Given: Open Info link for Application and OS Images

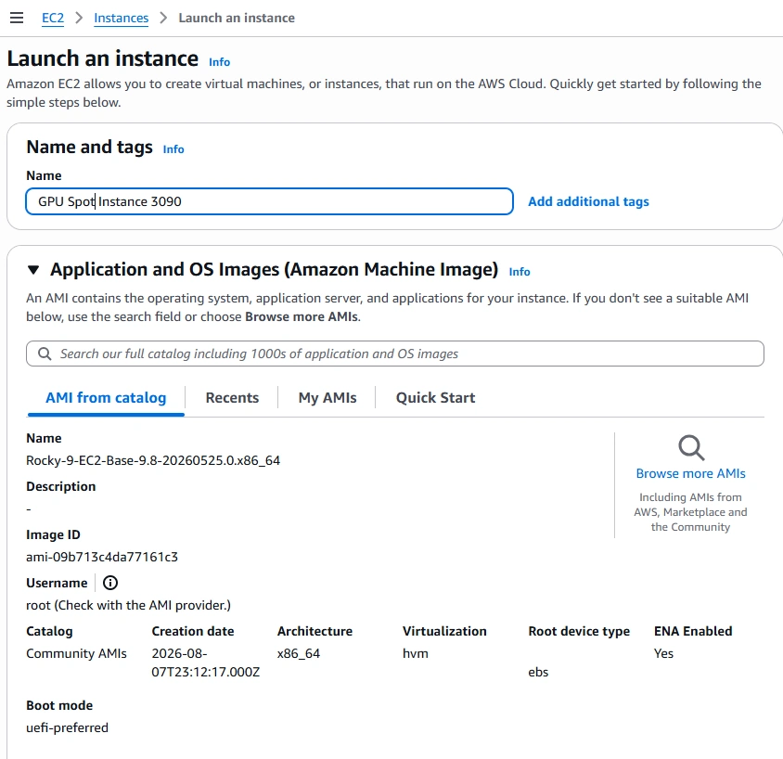Looking at the screenshot, I should tap(520, 272).
